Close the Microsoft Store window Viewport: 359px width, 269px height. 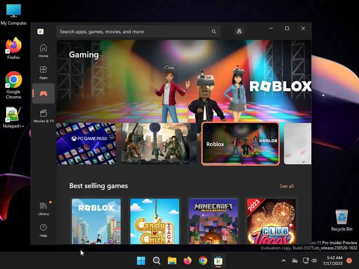[303, 28]
